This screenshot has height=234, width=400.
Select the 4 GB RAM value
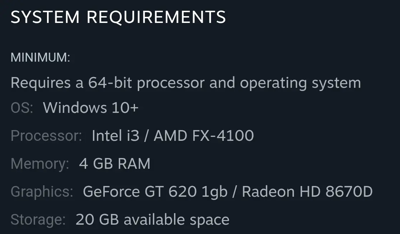[114, 164]
